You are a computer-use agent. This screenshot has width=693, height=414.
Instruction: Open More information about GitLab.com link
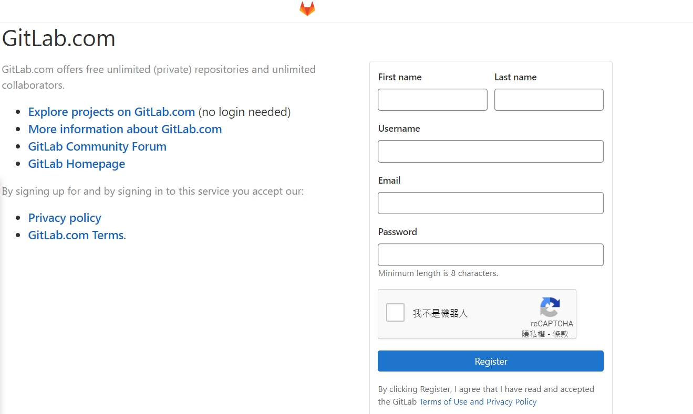125,129
